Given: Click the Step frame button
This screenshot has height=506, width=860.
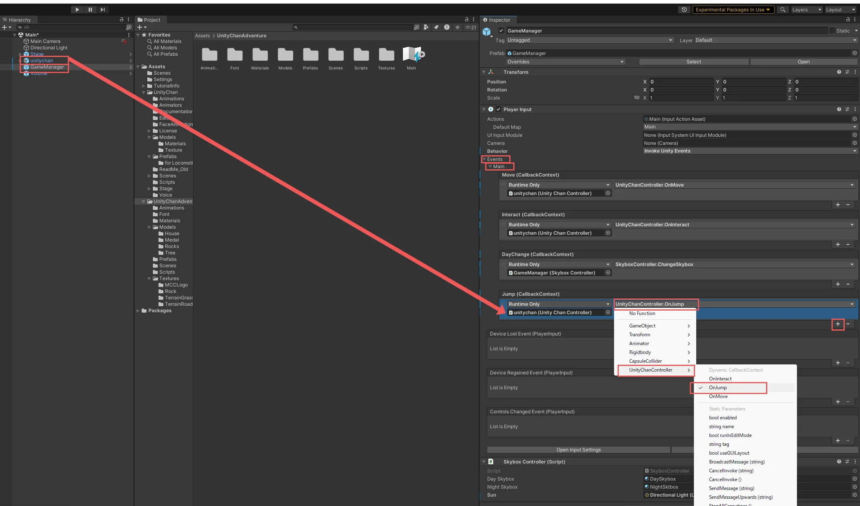Looking at the screenshot, I should coord(103,10).
